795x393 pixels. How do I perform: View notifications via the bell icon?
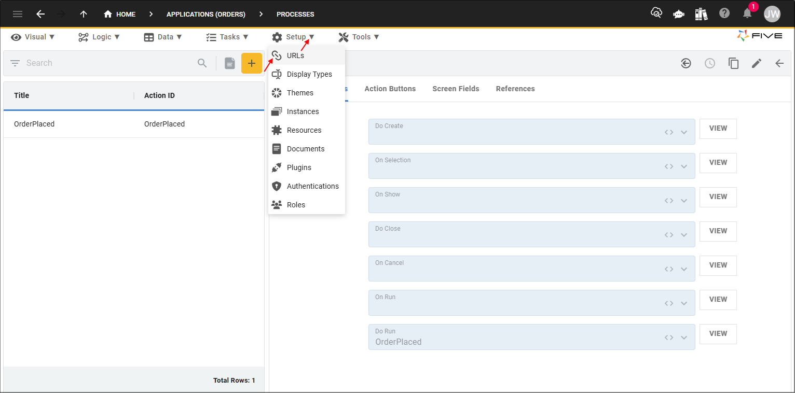[x=747, y=13]
